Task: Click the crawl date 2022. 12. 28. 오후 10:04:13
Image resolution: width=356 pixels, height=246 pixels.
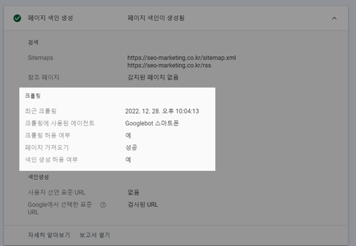Action: (162, 111)
